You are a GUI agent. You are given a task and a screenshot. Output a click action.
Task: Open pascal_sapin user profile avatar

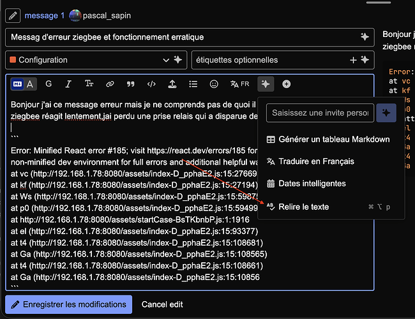coord(75,15)
